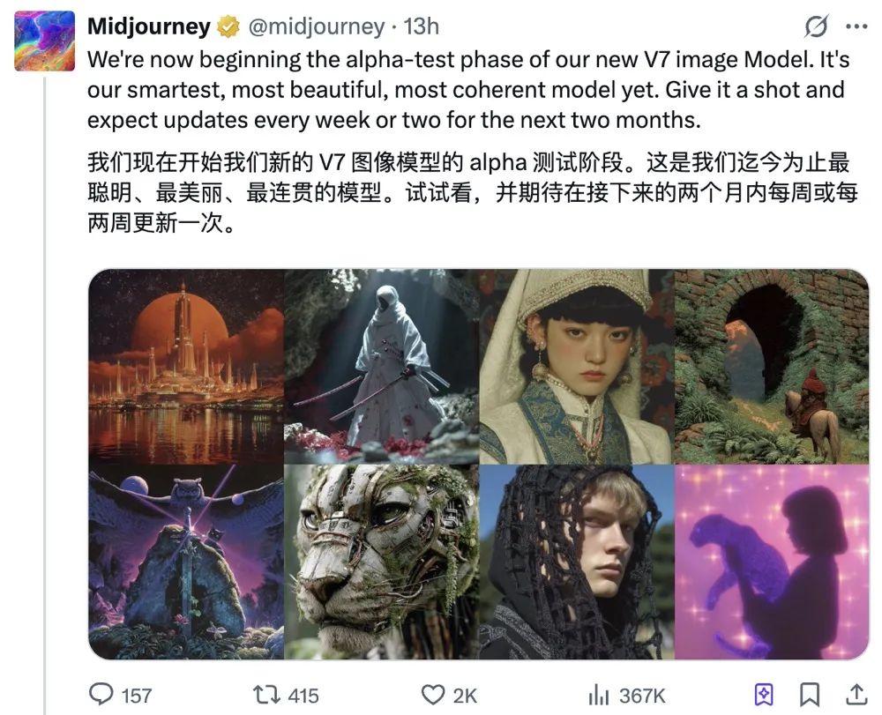
Task: Click the Grok slashed circle icon
Action: coord(816,26)
